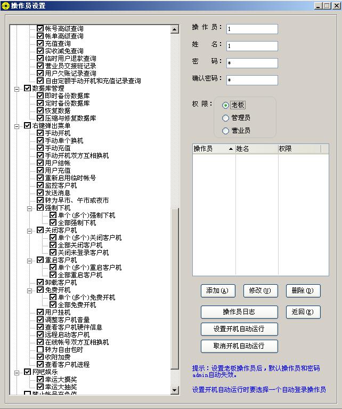This screenshot has height=409, width=342.
Task: Focus the 密码 input field
Action: tap(252, 63)
